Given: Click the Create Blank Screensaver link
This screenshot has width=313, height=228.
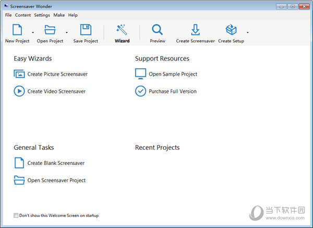Looking at the screenshot, I should click(56, 163).
